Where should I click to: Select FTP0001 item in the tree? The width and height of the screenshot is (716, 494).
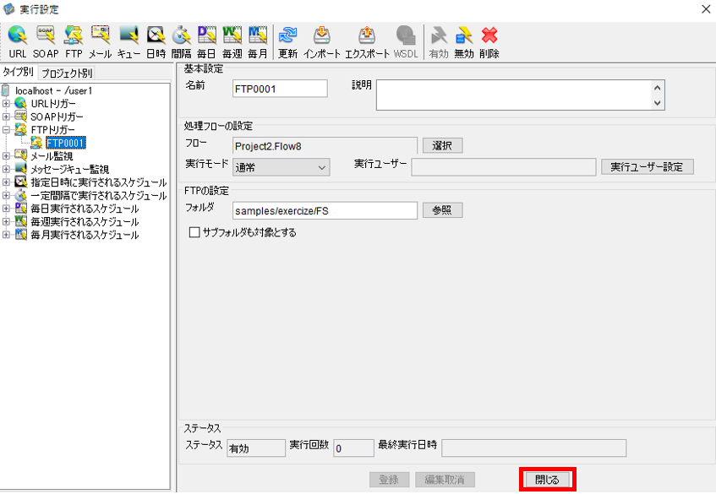tap(65, 144)
